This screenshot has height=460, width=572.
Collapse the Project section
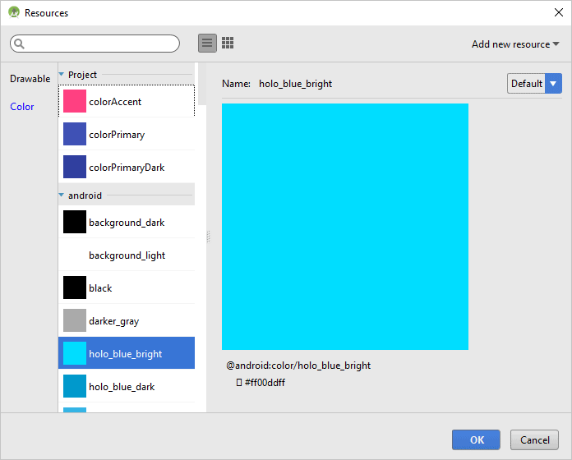(62, 75)
